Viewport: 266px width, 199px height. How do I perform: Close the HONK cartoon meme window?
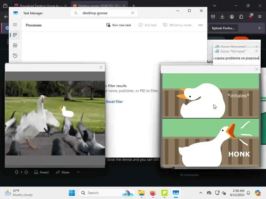(x=256, y=69)
